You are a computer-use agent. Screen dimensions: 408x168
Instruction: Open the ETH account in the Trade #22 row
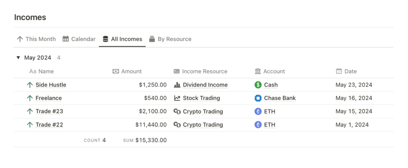coord(270,125)
